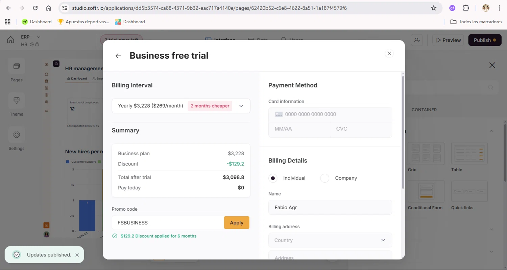This screenshot has width=507, height=270.
Task: Open the Billing Interval dropdown
Action: [x=181, y=106]
